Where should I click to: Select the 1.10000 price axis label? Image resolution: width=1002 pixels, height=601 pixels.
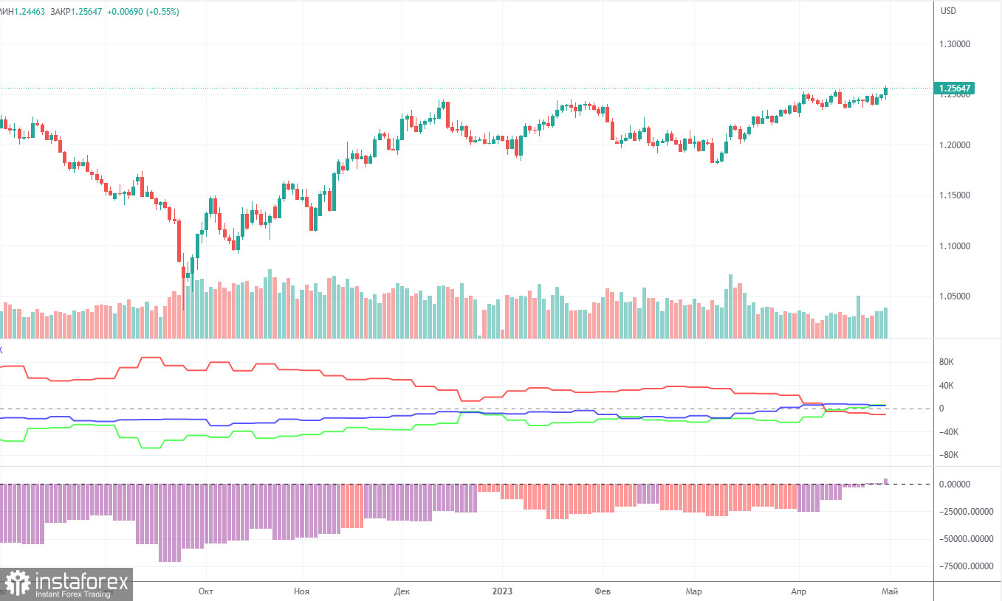coord(955,246)
